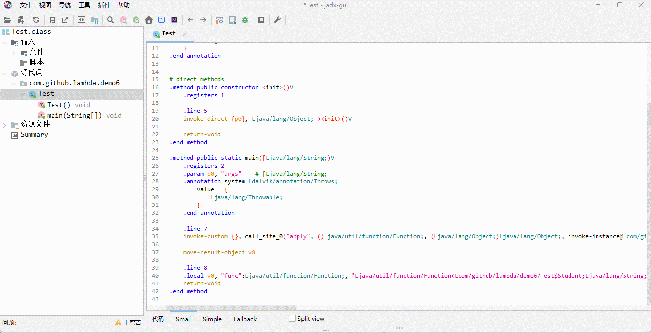Image resolution: width=651 pixels, height=333 pixels.
Task: Enable the Split view checkbox
Action: pos(292,318)
